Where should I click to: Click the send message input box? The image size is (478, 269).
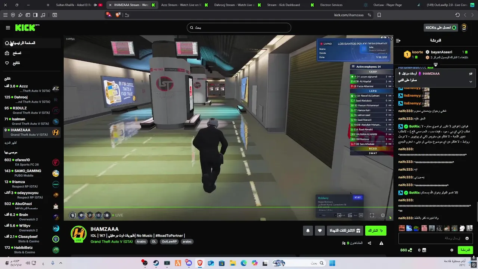(435, 238)
